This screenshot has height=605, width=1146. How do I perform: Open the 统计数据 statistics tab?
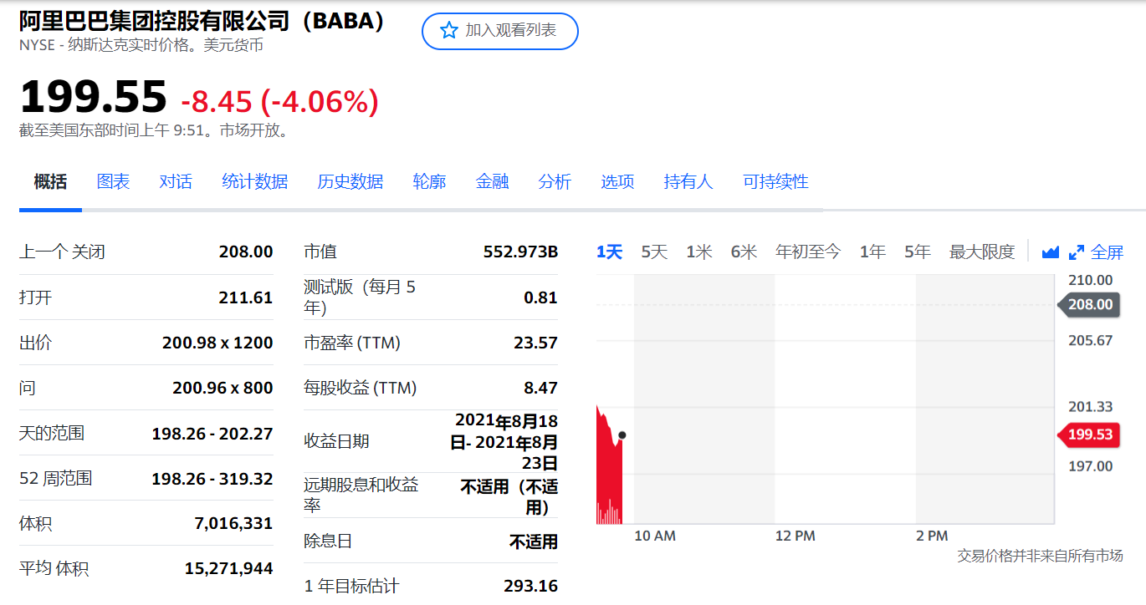[254, 181]
